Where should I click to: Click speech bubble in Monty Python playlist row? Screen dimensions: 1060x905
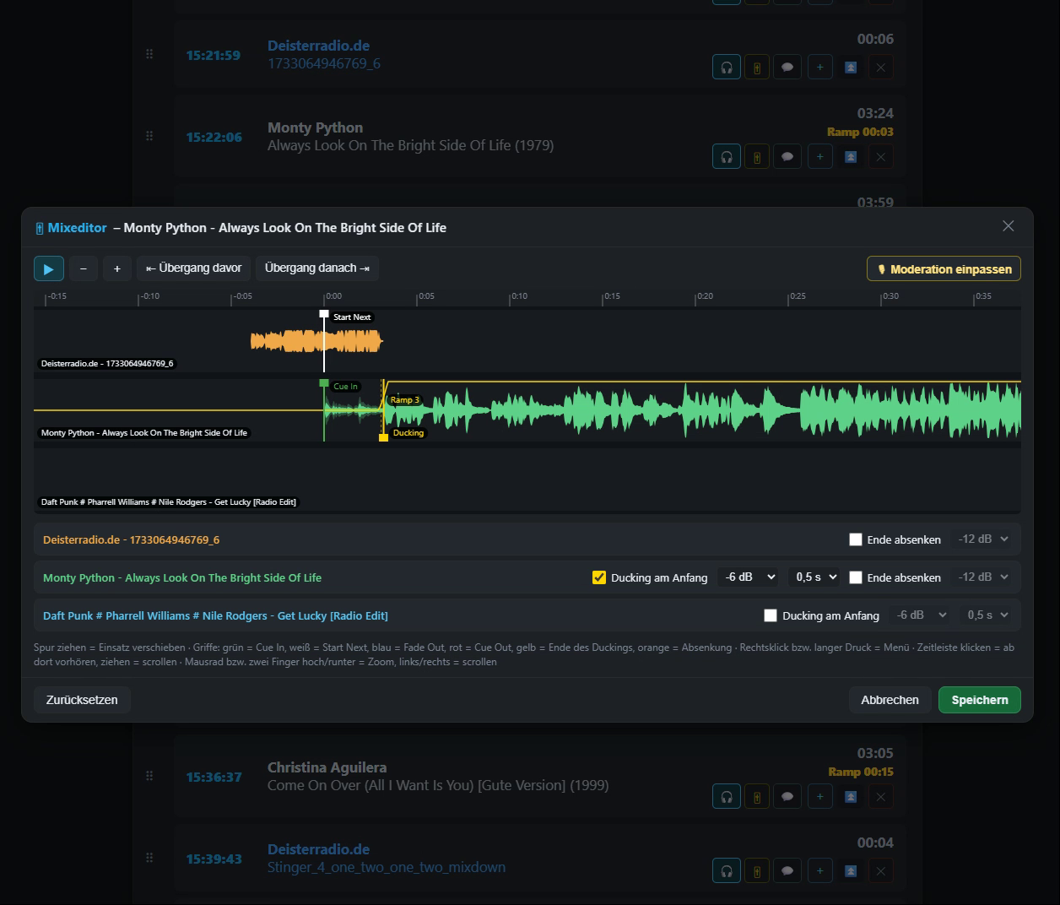pyautogui.click(x=787, y=157)
